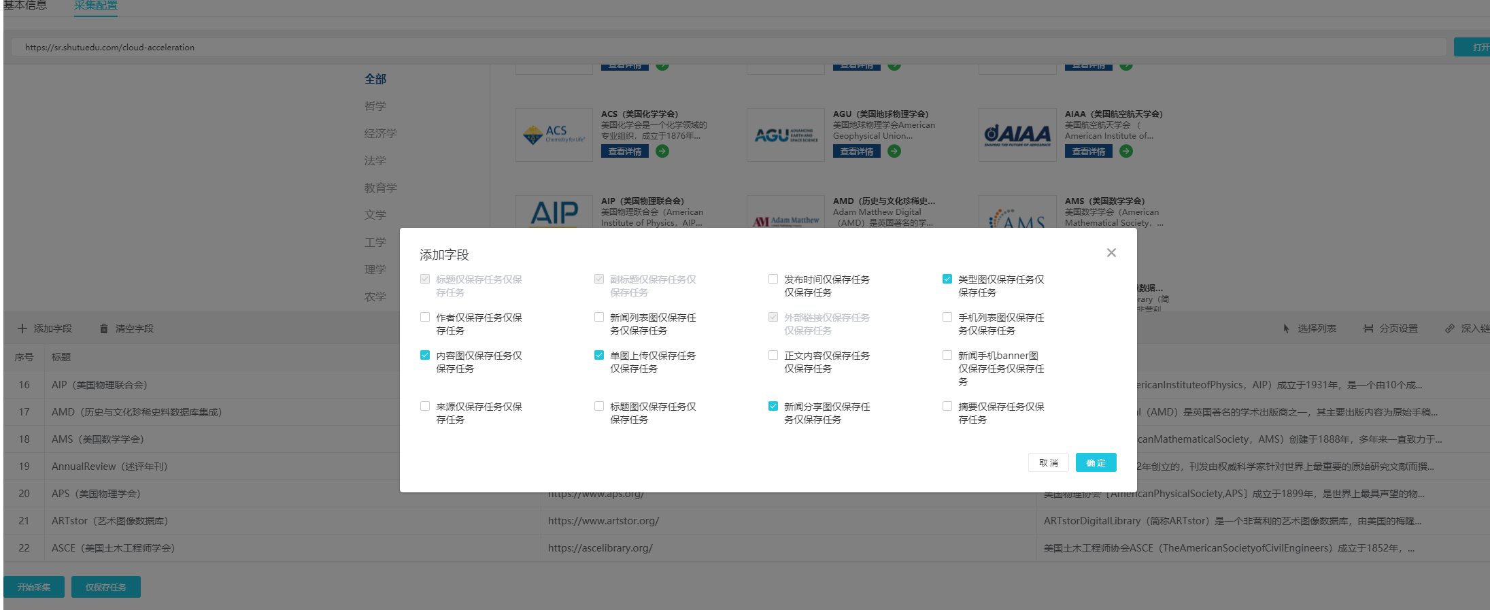Click the AGU logo thumbnail
The width and height of the screenshot is (1490, 610).
tap(785, 135)
